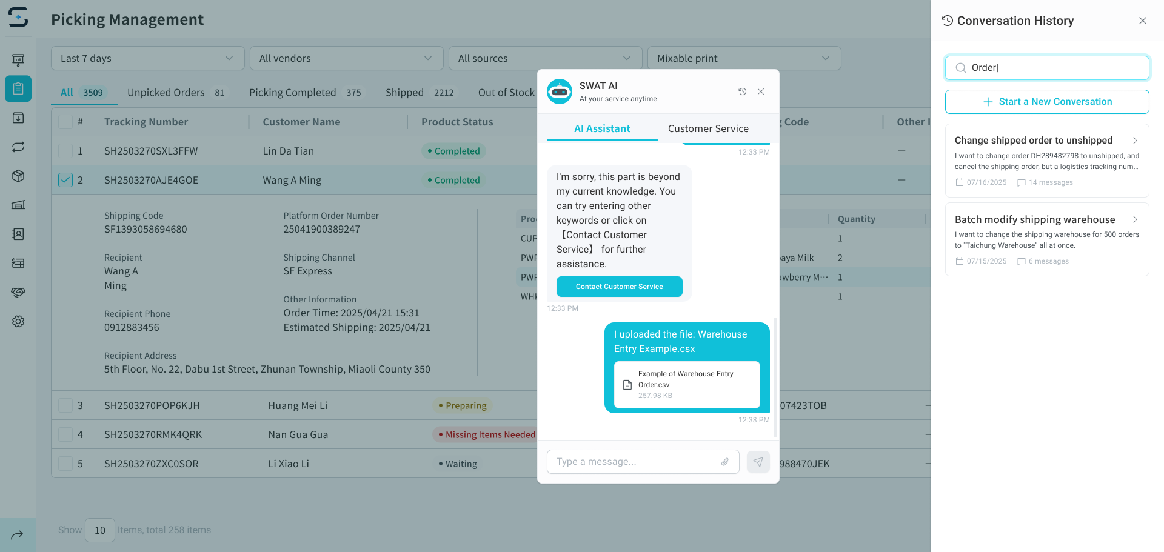Click the handshake icon in left sidebar
The image size is (1164, 552).
tap(18, 293)
